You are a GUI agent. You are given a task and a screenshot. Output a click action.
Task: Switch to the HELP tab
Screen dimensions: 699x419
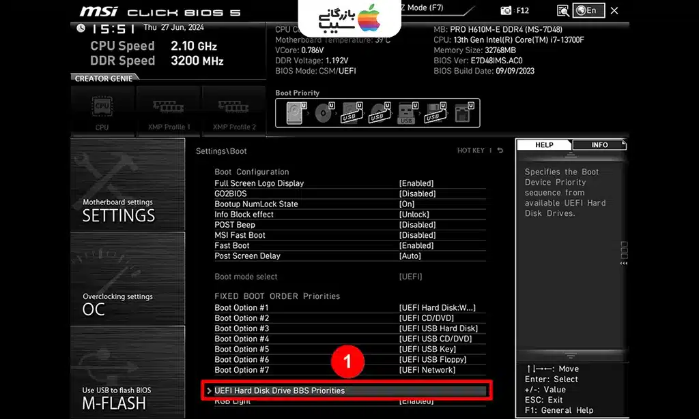tap(544, 144)
